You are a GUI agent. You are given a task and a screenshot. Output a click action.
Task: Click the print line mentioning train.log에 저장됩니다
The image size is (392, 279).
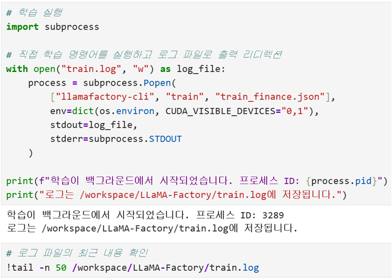click(176, 195)
